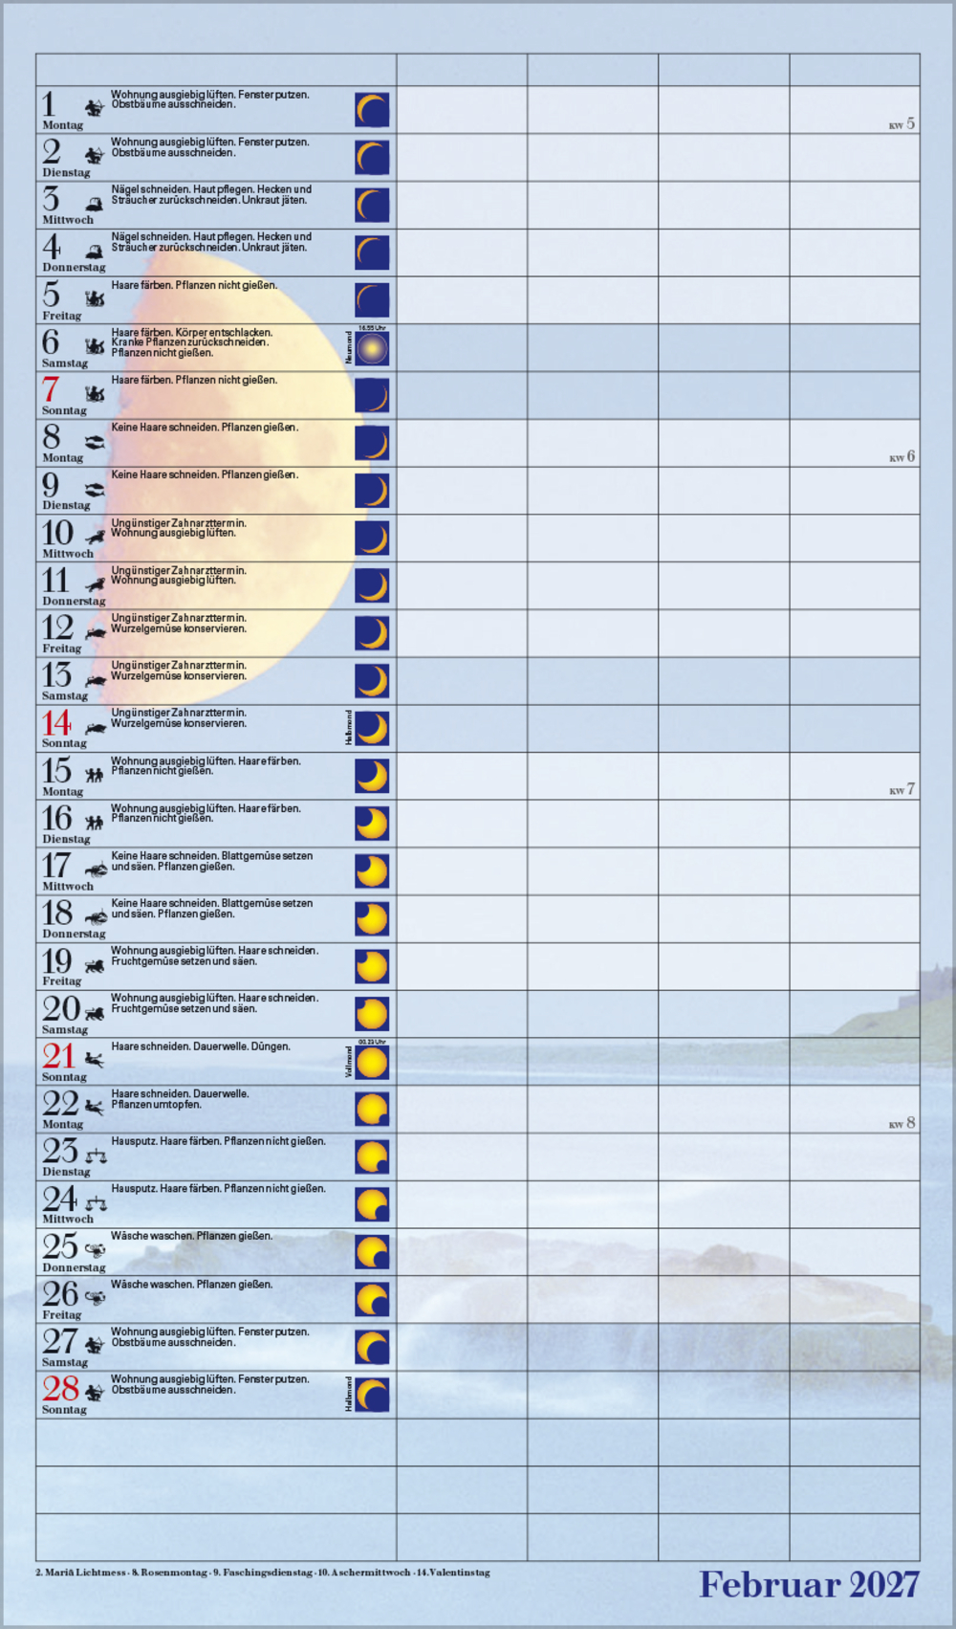Click the 'Haare schneiden. Dauerwelle. Düngen.' tip text
The image size is (956, 1629).
click(x=201, y=1046)
